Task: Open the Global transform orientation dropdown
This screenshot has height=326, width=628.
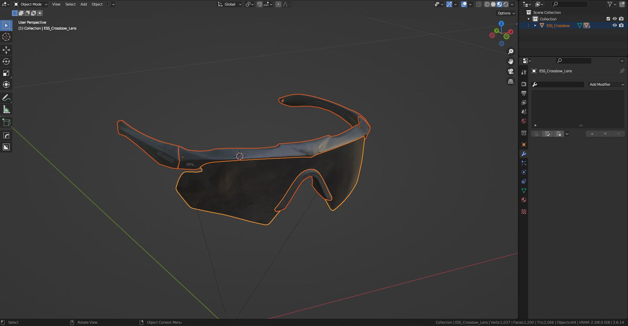Action: 229,4
